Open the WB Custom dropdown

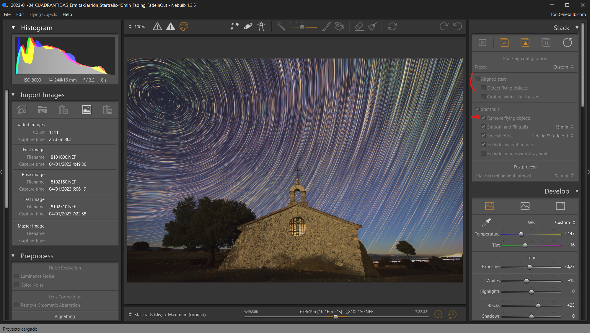tap(565, 222)
